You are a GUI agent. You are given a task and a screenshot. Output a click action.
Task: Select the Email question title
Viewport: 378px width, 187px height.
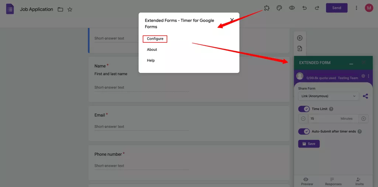[x=100, y=115]
